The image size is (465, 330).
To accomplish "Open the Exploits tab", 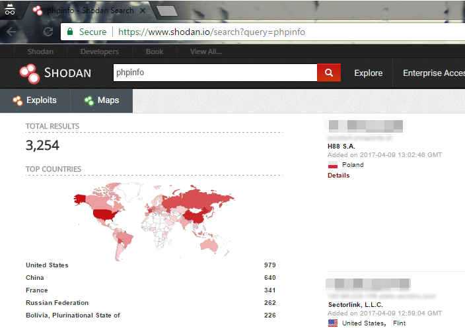I will pos(35,101).
